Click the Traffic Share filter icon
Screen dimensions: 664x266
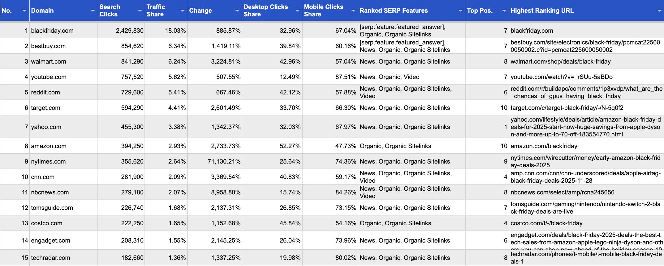183,10
